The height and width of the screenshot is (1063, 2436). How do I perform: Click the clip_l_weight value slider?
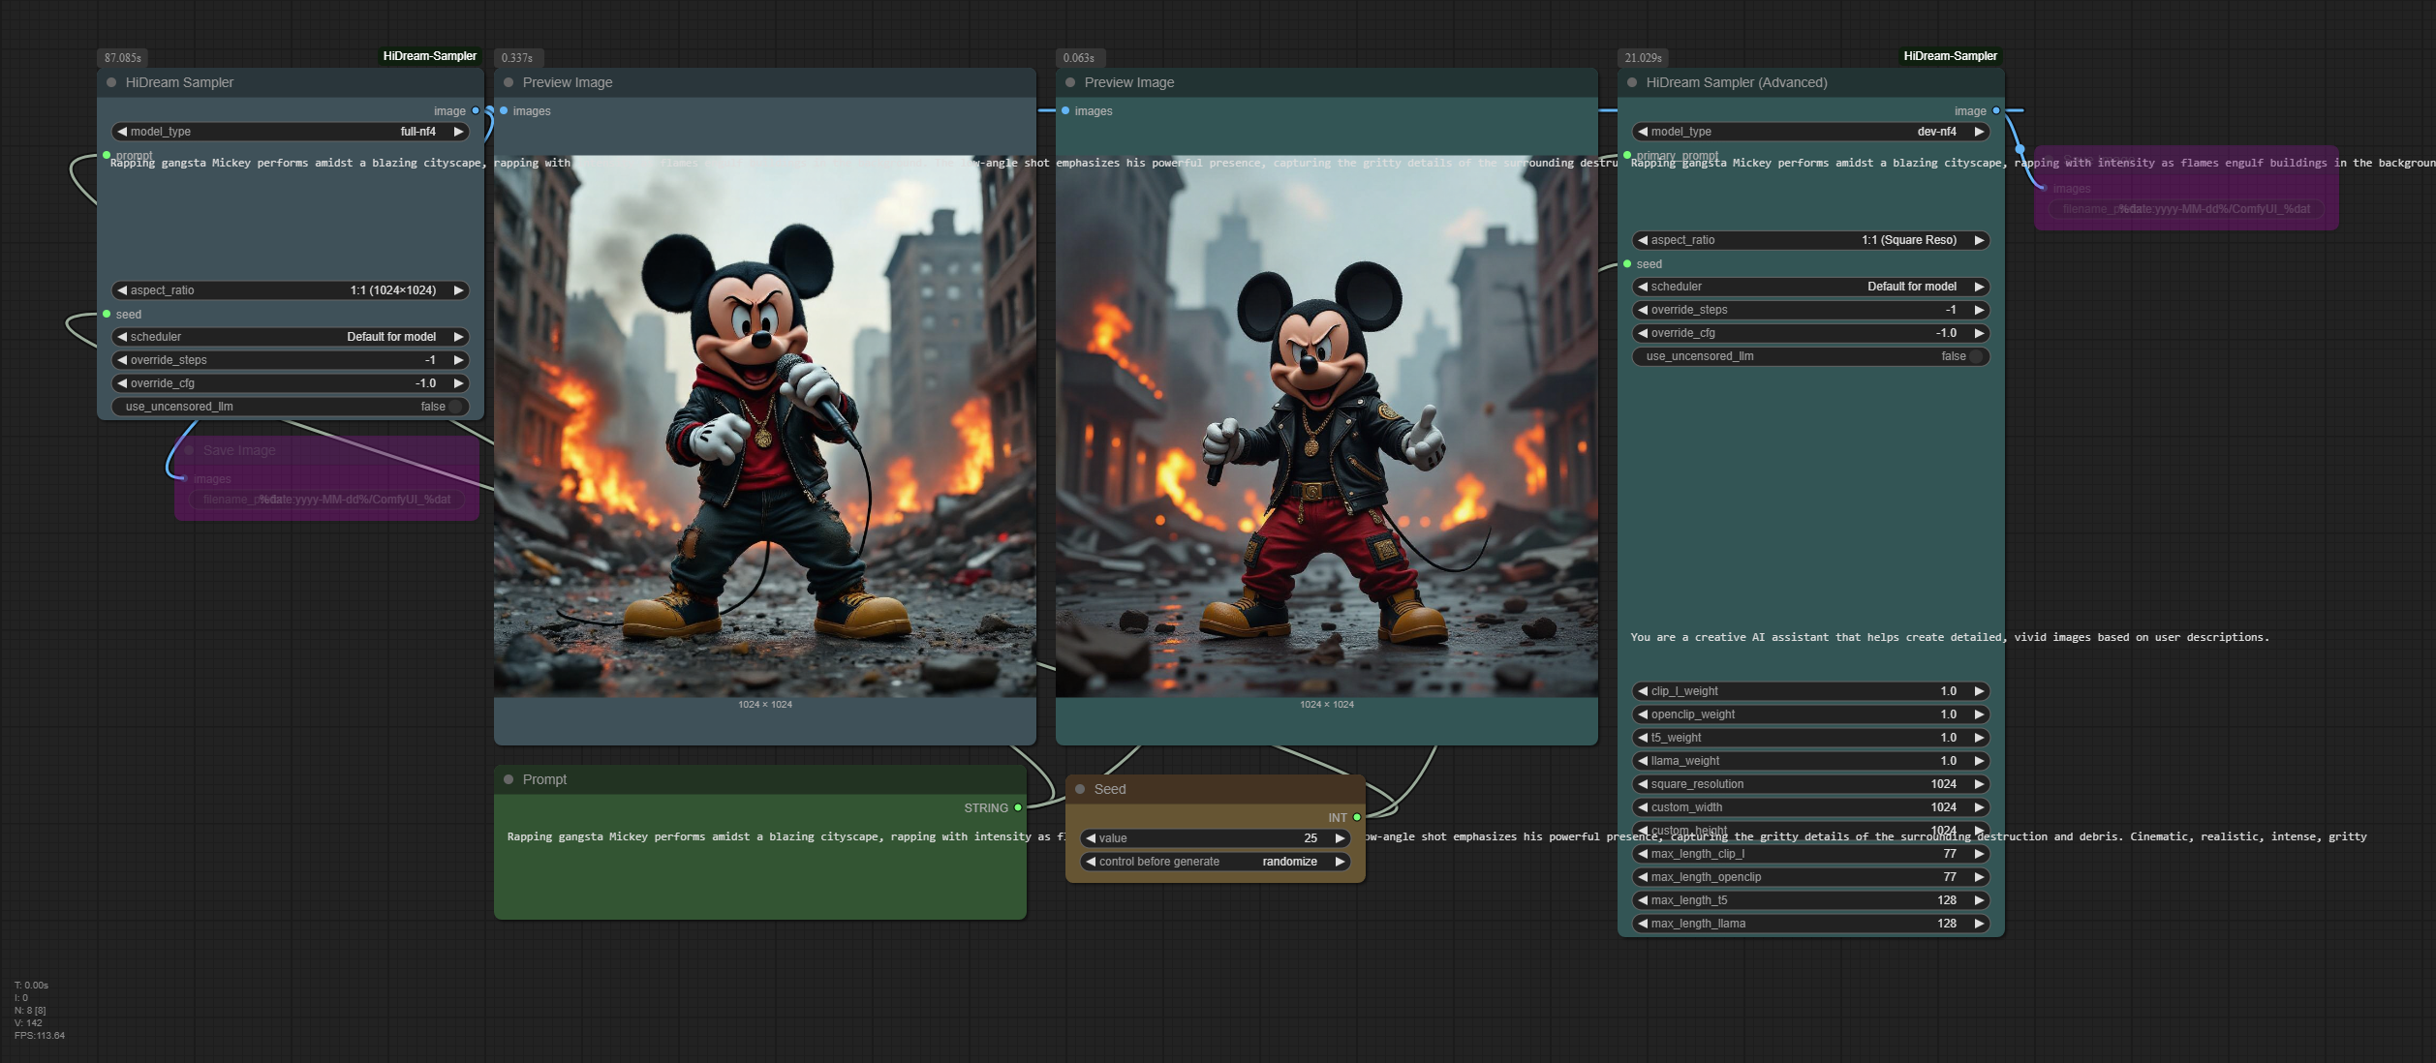(x=1811, y=691)
